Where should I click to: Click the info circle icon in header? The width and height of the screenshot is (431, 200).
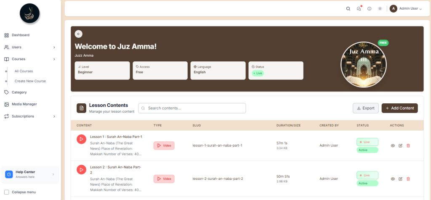click(370, 8)
